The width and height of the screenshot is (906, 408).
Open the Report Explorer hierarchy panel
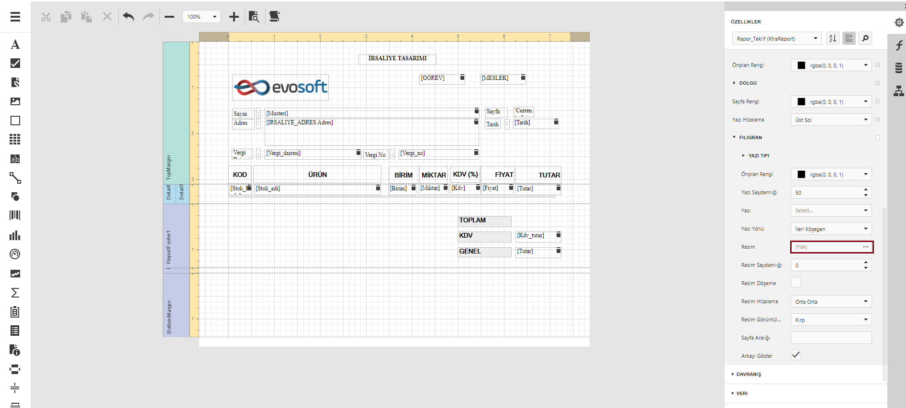click(x=899, y=90)
